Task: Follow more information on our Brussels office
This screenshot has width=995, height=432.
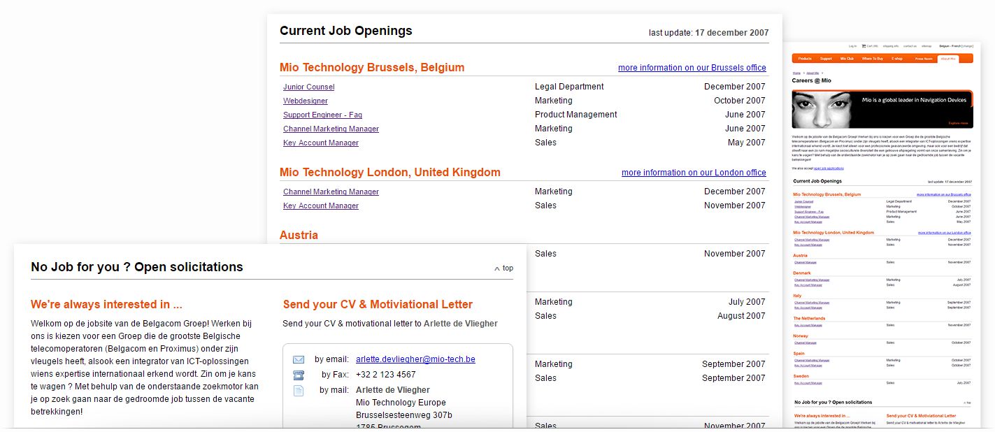Action: 692,68
